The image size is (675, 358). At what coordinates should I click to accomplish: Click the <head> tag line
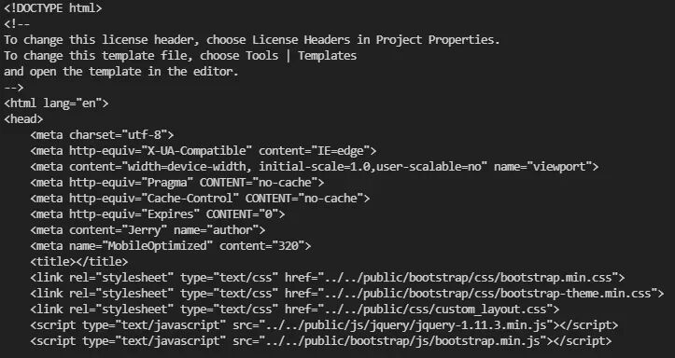click(x=23, y=119)
